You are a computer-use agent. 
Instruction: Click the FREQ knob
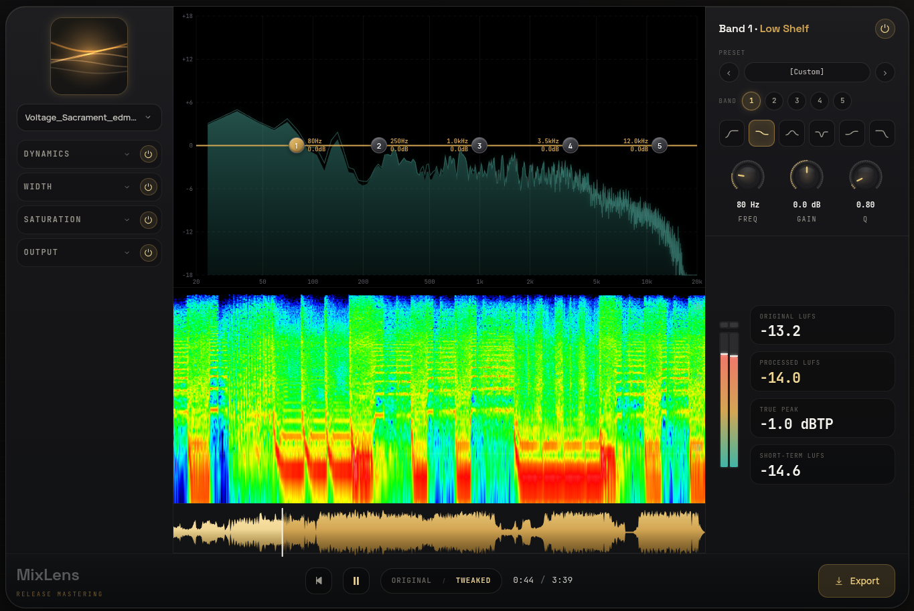pyautogui.click(x=748, y=177)
